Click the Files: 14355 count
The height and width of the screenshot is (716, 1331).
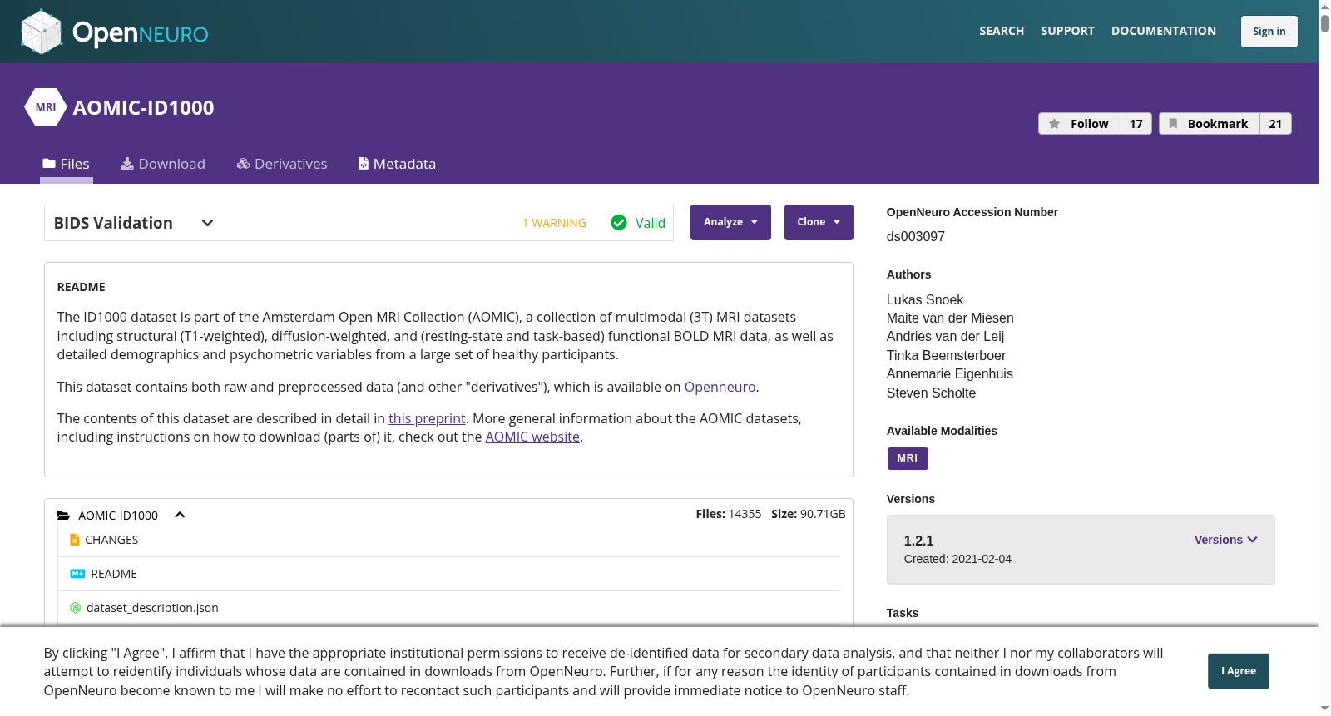pos(729,514)
